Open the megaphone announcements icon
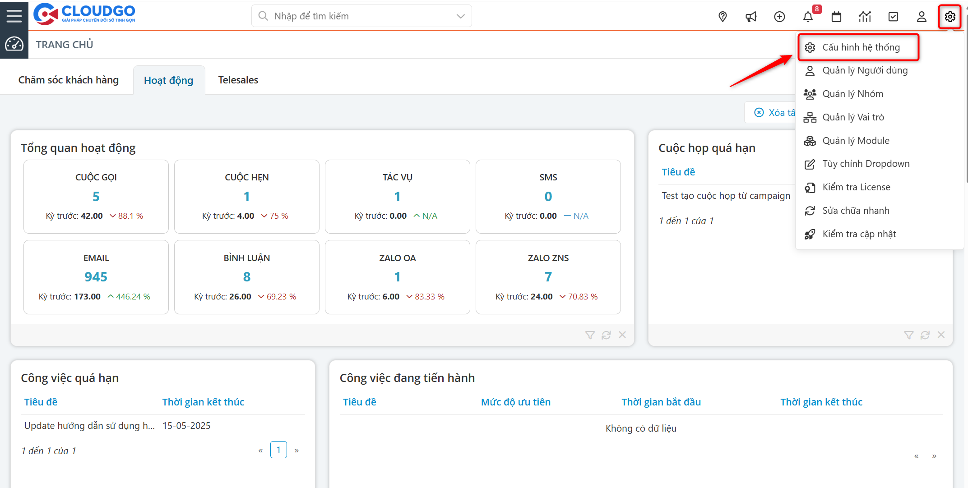This screenshot has height=488, width=968. coord(751,17)
